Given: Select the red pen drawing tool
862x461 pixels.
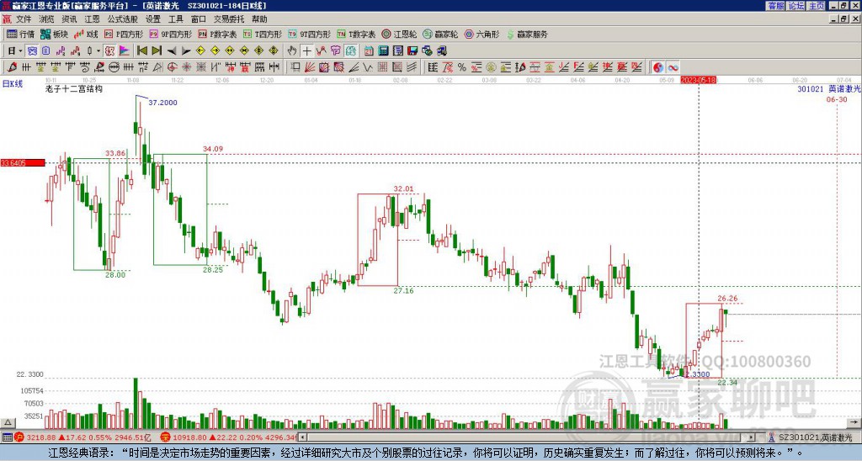Looking at the screenshot, I should (12, 67).
